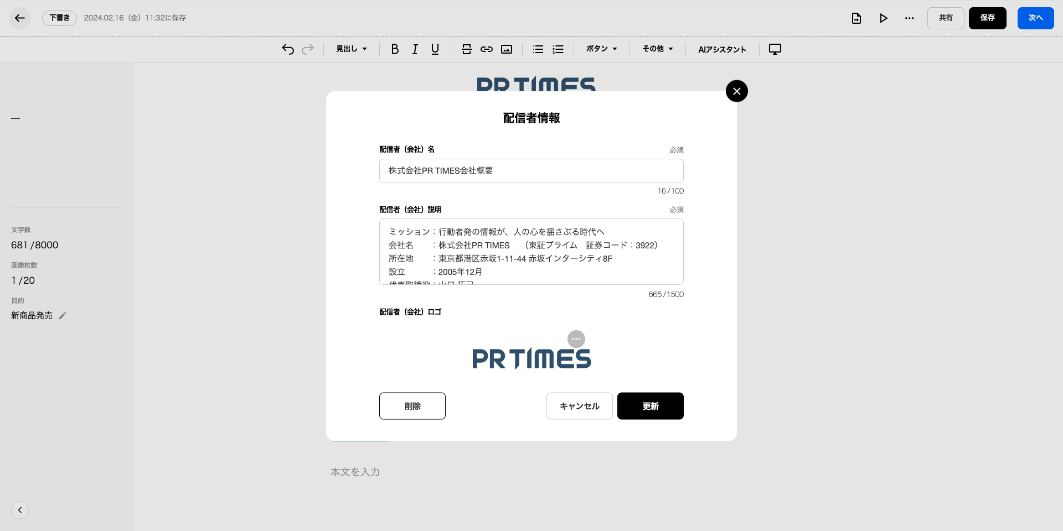This screenshot has width=1063, height=531.
Task: Click the redo arrow in toolbar
Action: click(x=308, y=49)
